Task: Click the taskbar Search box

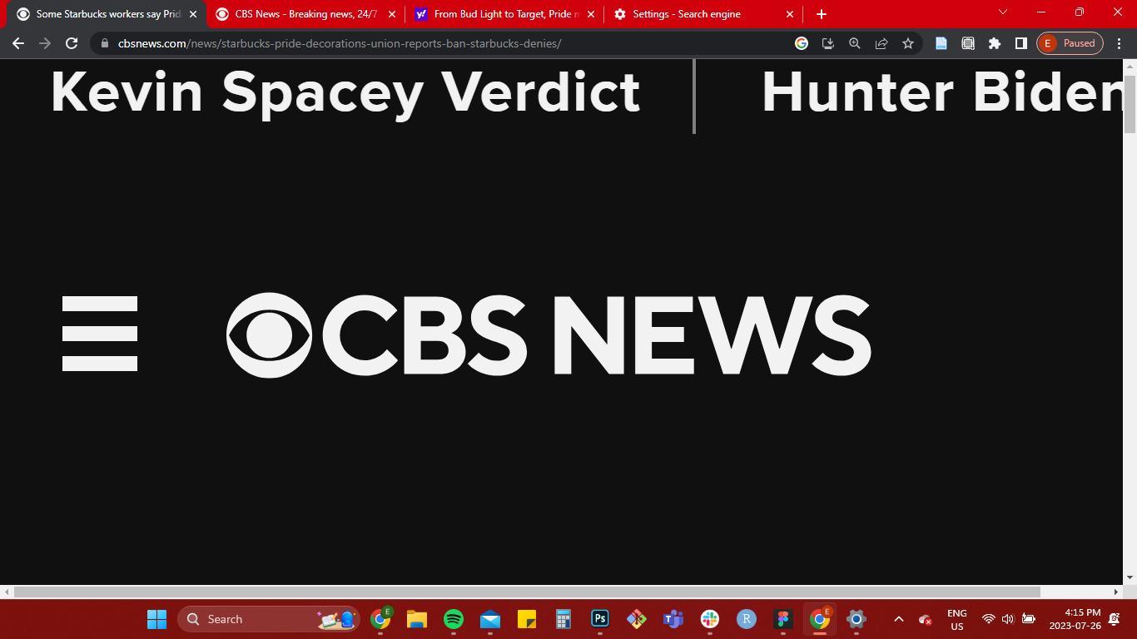Action: pyautogui.click(x=268, y=619)
